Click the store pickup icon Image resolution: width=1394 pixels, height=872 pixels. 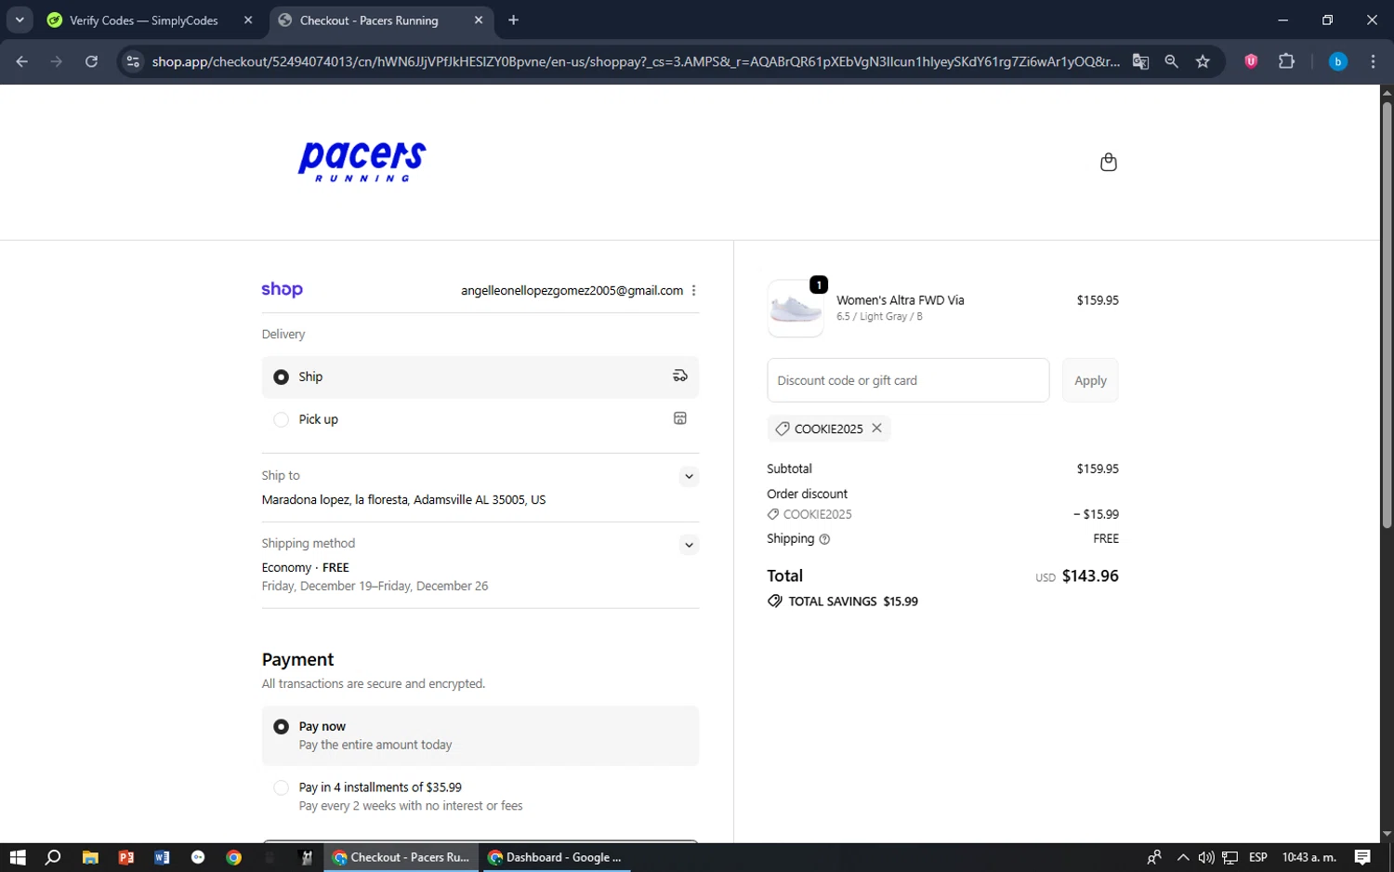coord(680,418)
